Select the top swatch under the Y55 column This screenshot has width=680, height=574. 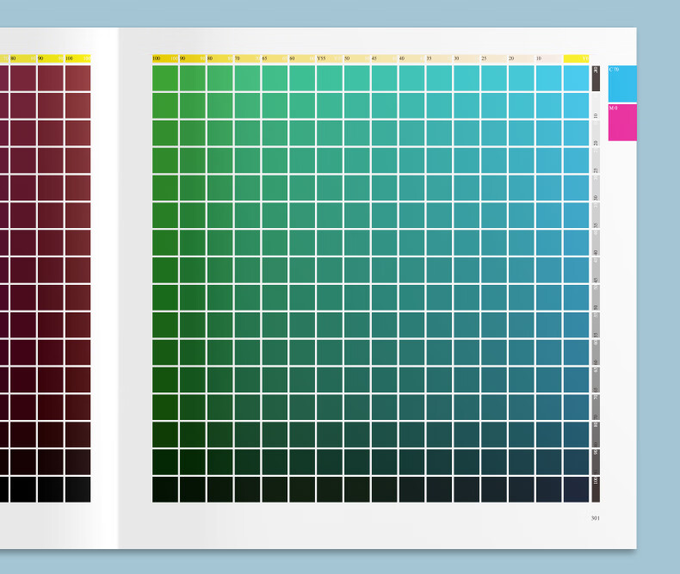[329, 77]
